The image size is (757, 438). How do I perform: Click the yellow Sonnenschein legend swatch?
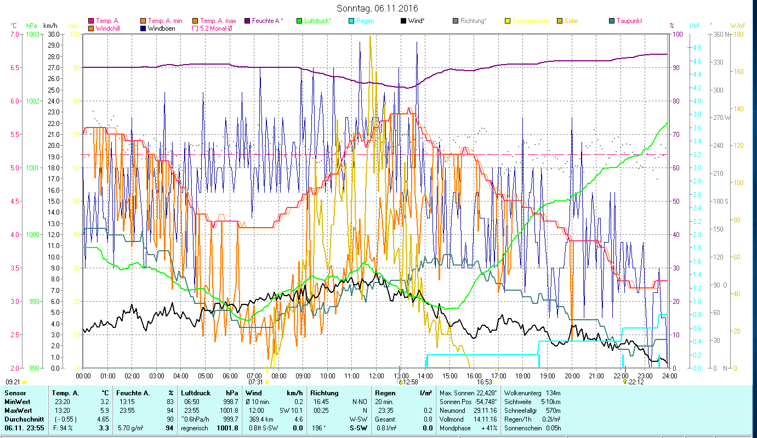[x=508, y=21]
